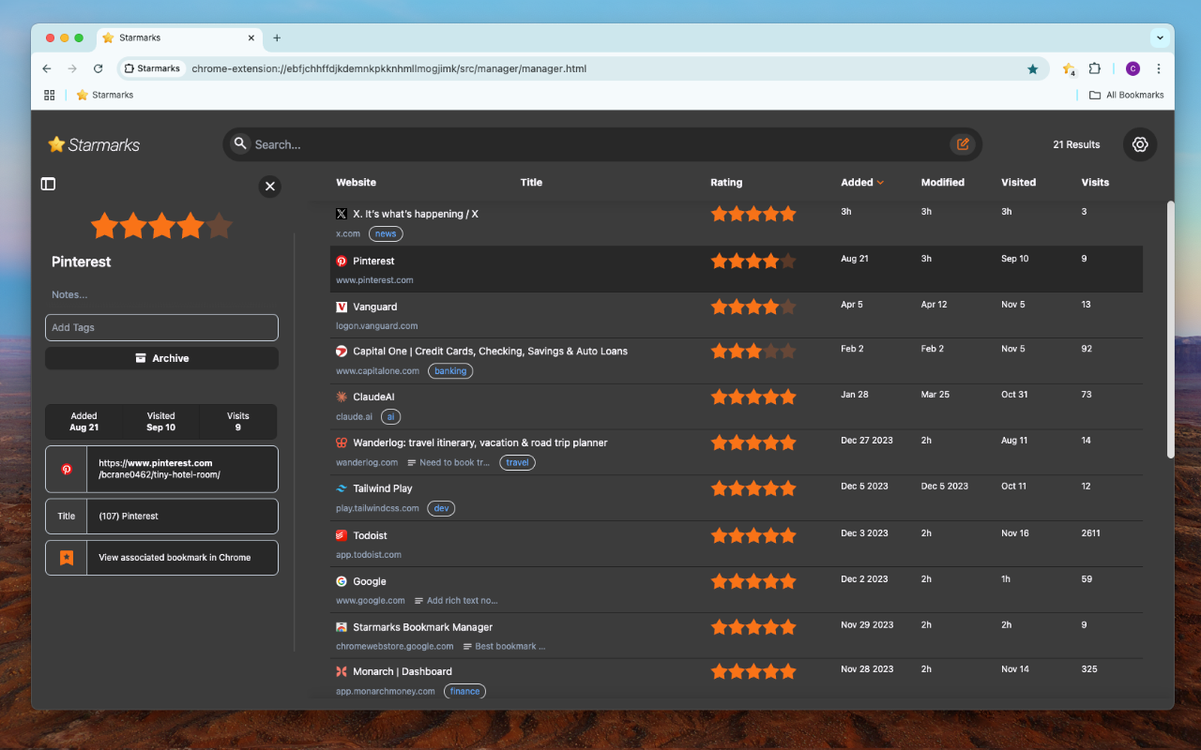Click the edit icon in search bar
The width and height of the screenshot is (1201, 750).
click(963, 144)
